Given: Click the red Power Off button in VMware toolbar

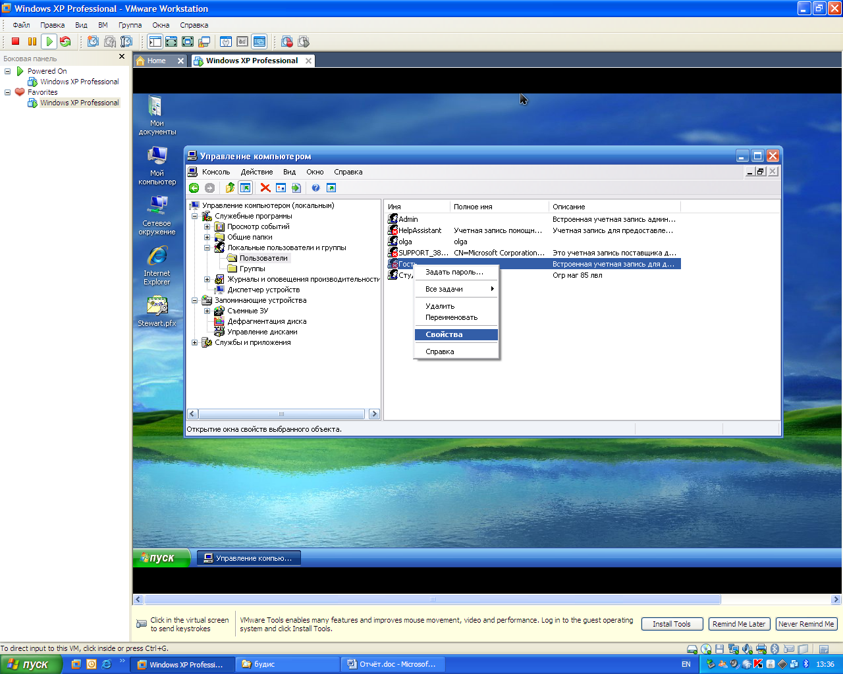Looking at the screenshot, I should tap(15, 41).
